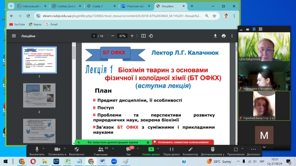Download the Лекційне PDF file
The image size is (296, 166).
click(215, 36)
